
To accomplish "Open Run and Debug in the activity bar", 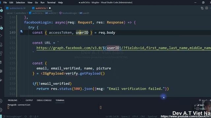I will click(x=1, y=36).
